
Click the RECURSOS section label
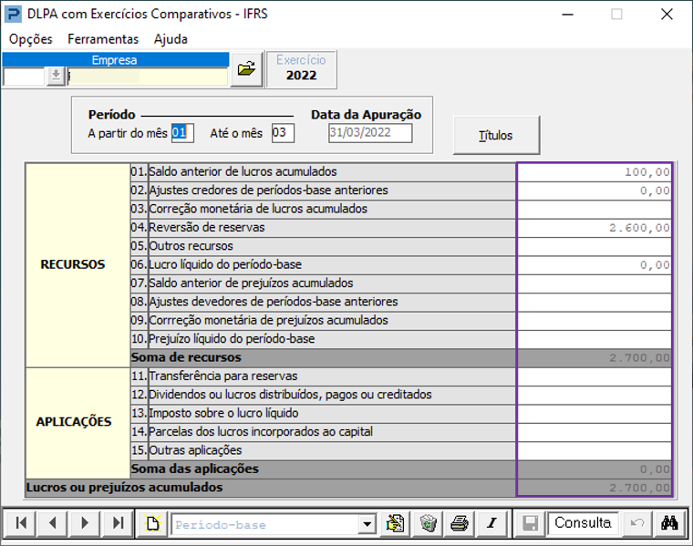73,264
